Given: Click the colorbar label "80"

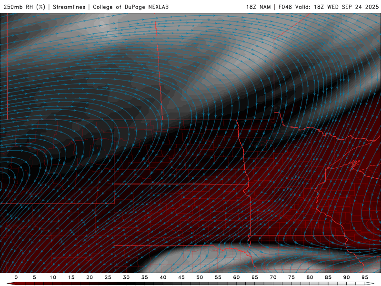Looking at the screenshot, I should tap(310, 277).
